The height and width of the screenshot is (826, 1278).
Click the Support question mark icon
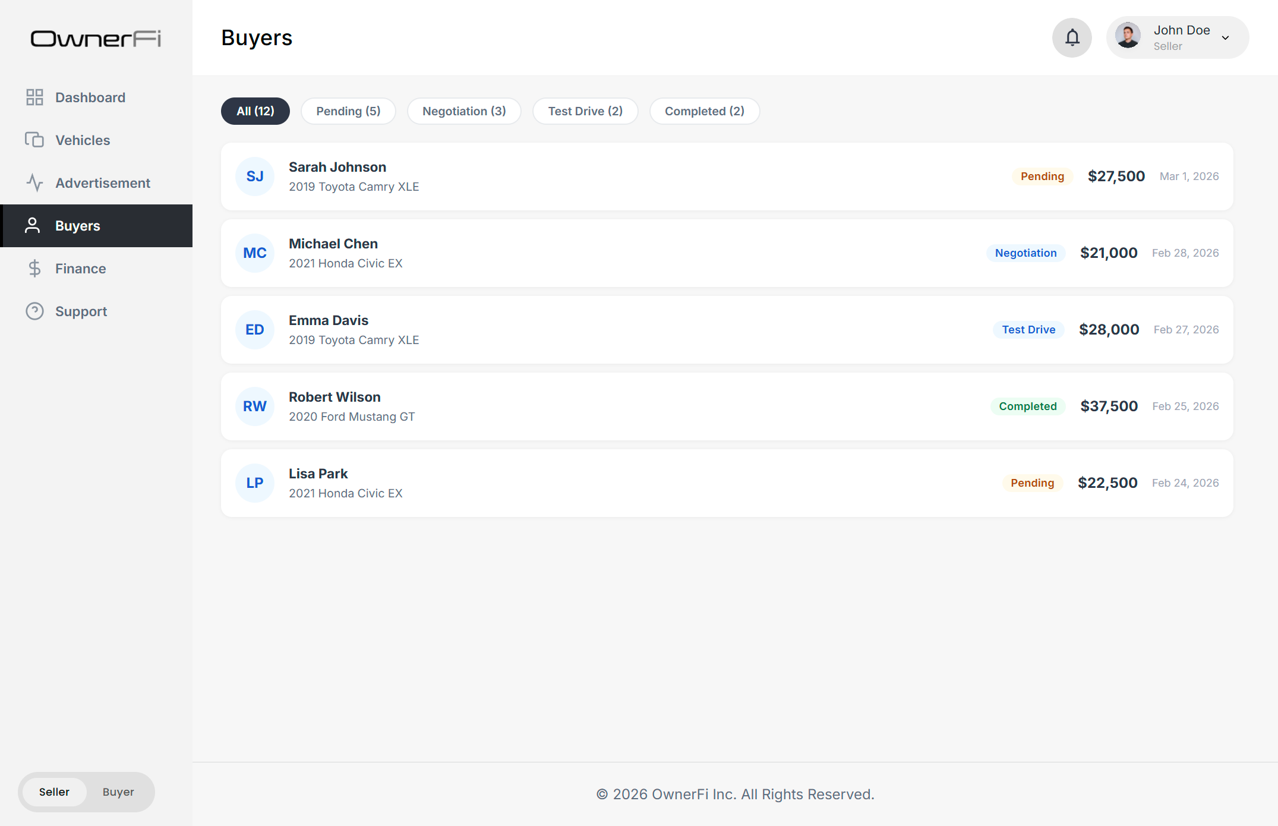click(34, 311)
